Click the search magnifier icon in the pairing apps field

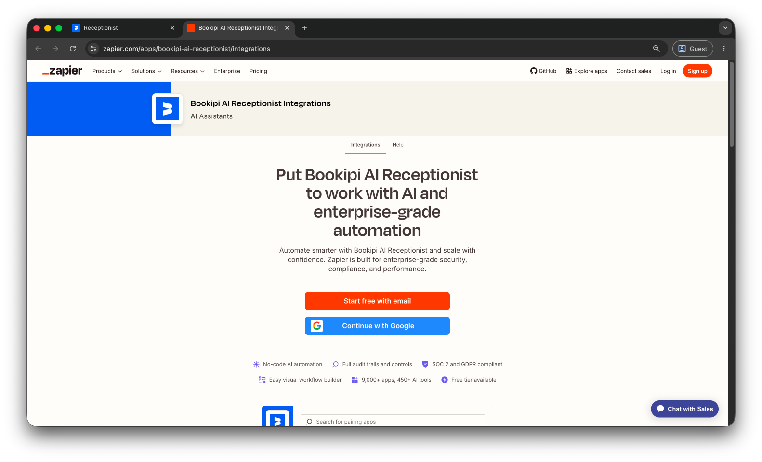click(309, 422)
